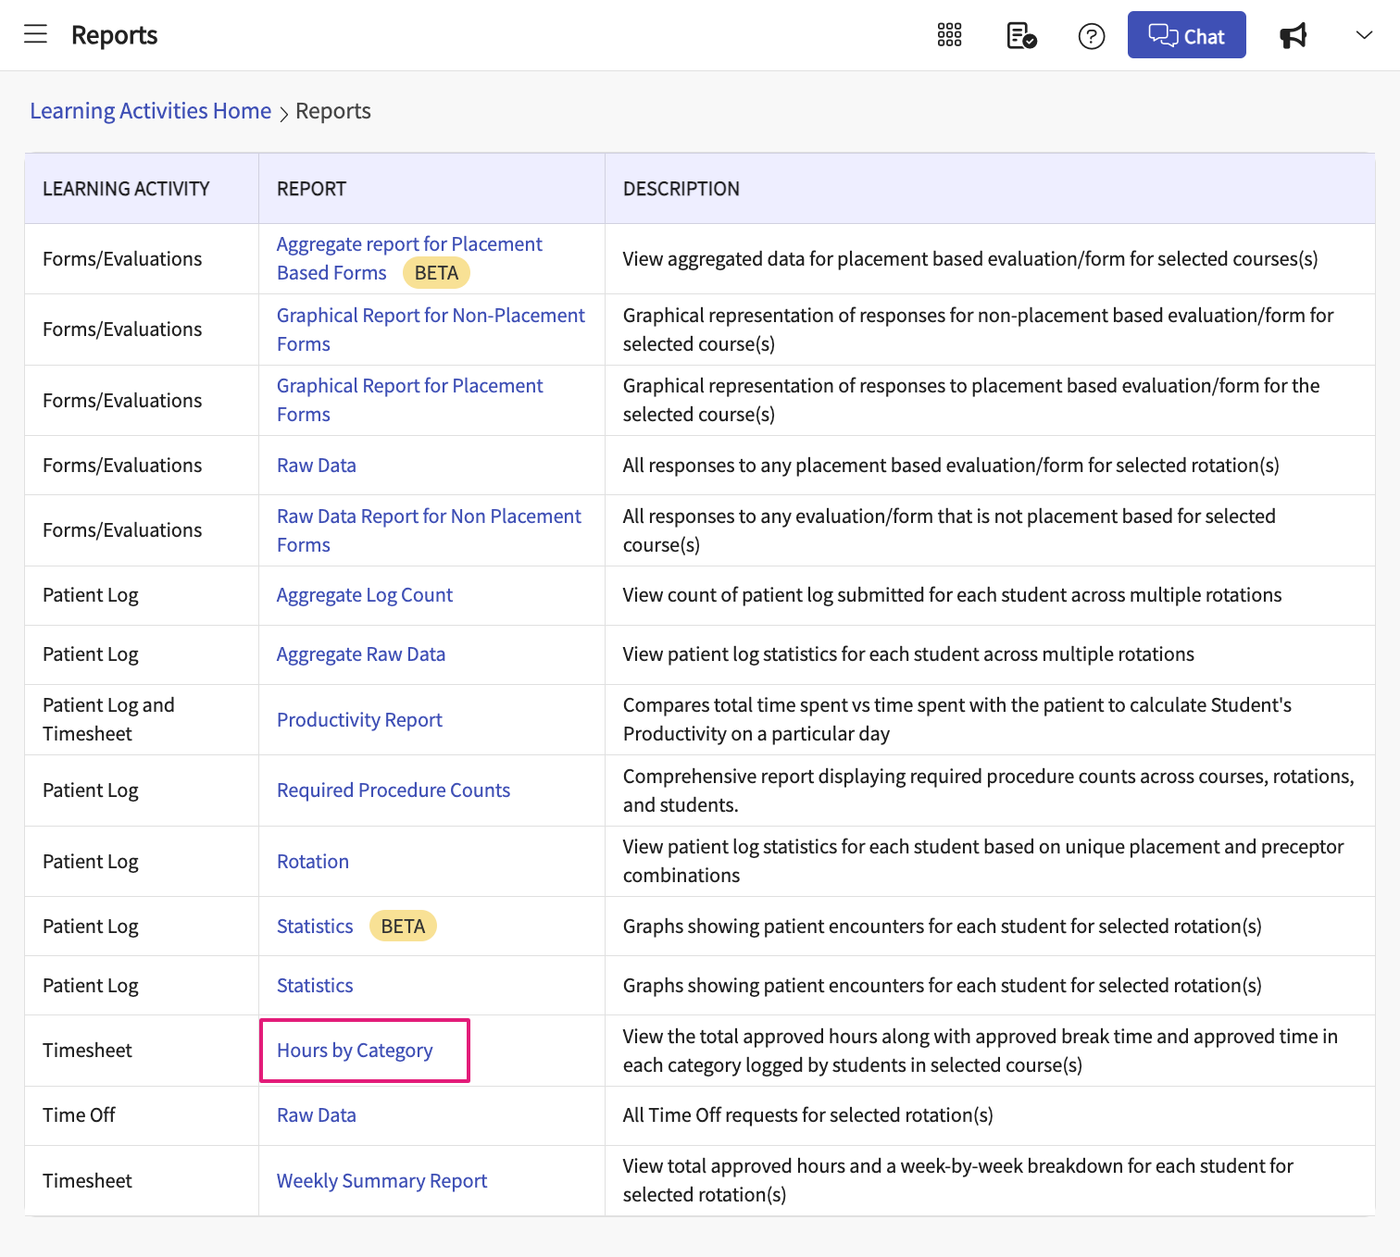
Task: Click the BETA badge beside Based Forms
Action: (437, 273)
